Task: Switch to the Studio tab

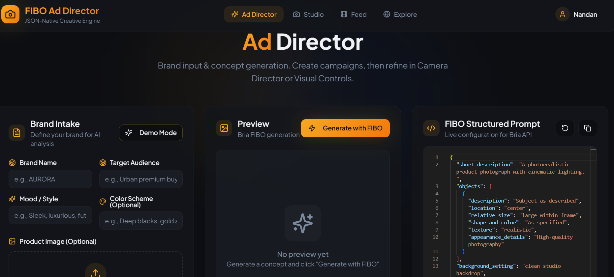Action: [x=308, y=14]
